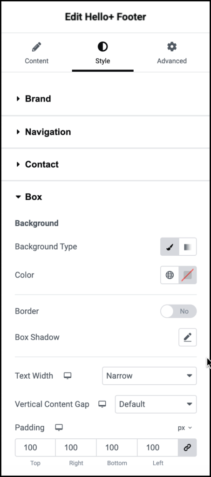The width and height of the screenshot is (211, 477).
Task: Switch to the Content tab
Action: (x=36, y=53)
